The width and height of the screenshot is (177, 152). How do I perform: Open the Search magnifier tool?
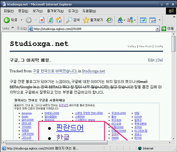[73, 20]
